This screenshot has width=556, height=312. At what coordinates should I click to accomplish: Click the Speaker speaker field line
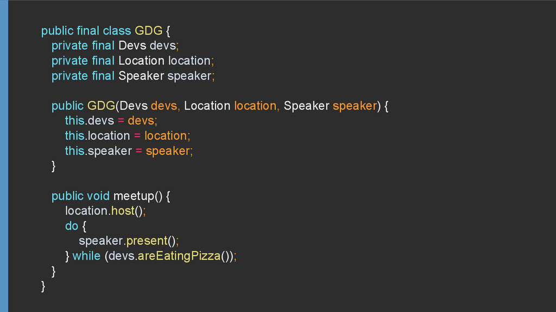pyautogui.click(x=134, y=76)
